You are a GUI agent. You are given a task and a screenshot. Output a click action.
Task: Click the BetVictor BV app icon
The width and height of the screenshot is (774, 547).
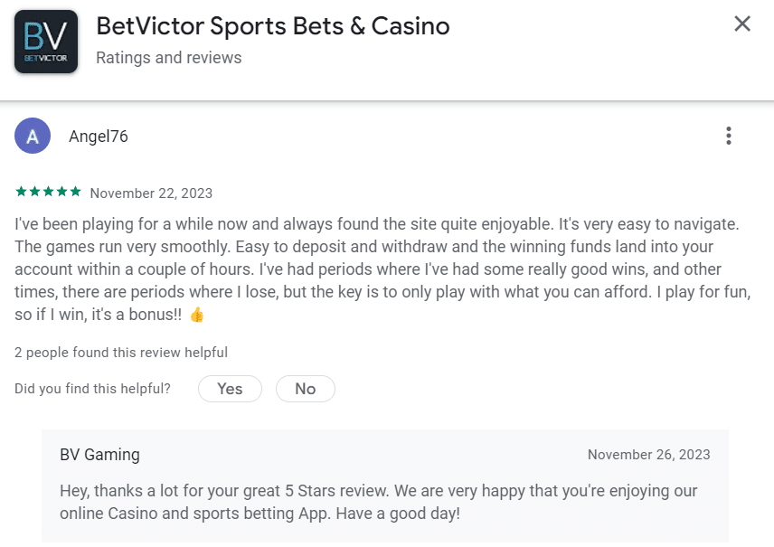45,41
